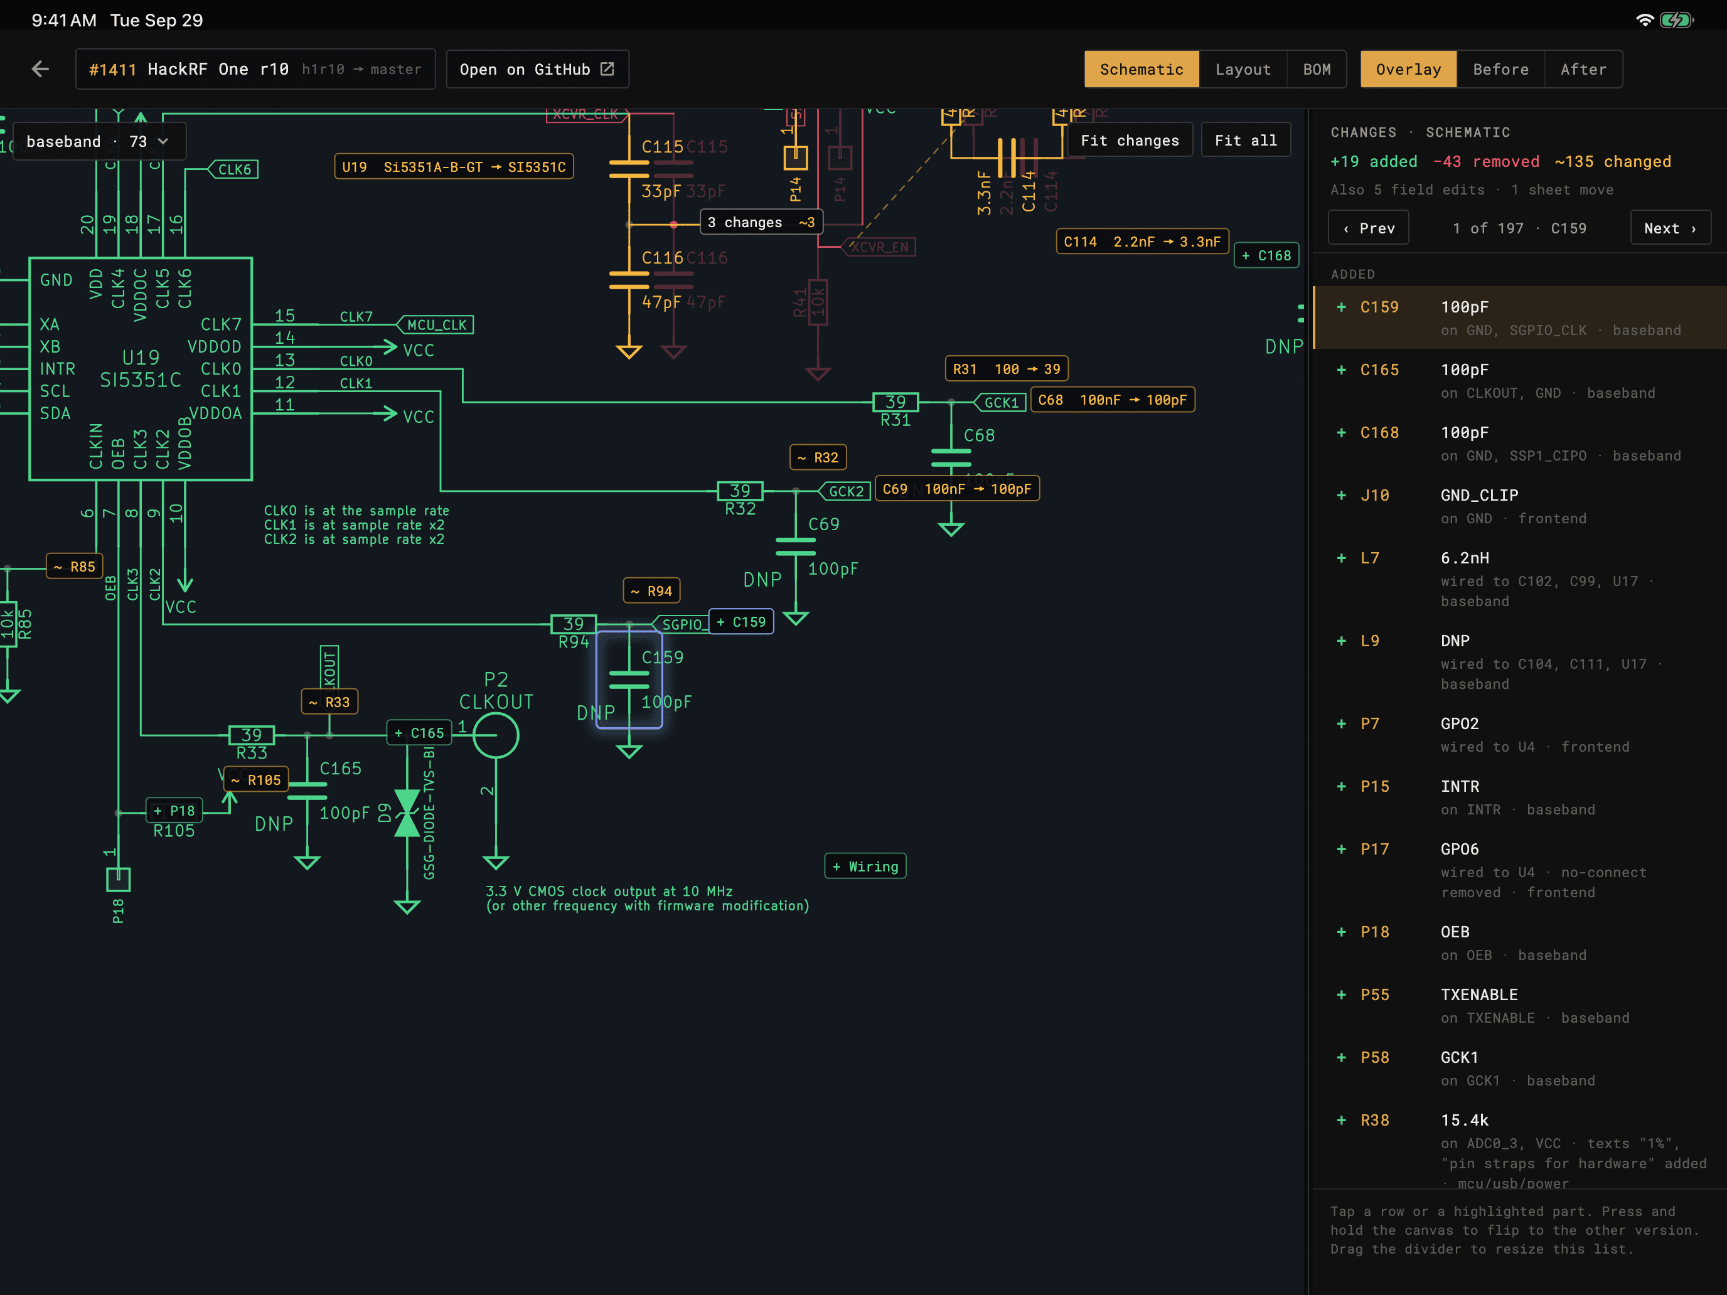Select the After comparison mode
The height and width of the screenshot is (1295, 1727).
tap(1583, 70)
